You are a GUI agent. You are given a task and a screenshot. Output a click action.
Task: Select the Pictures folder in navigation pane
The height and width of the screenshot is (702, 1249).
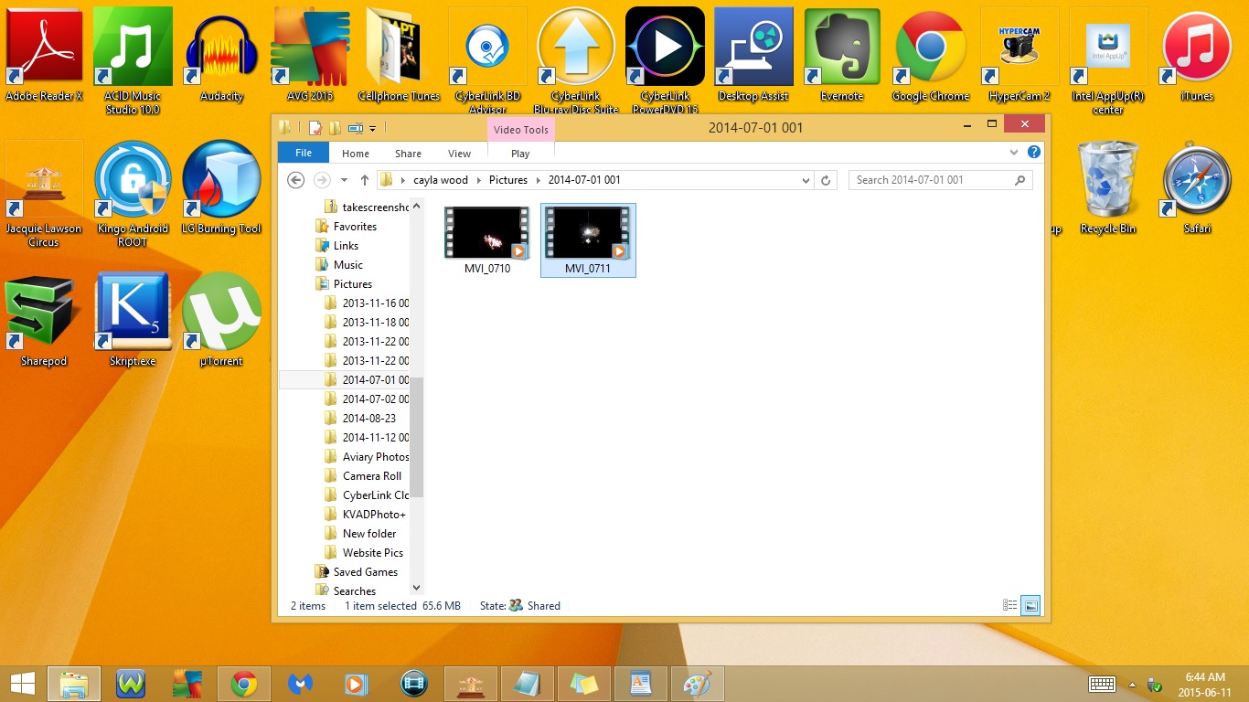pyautogui.click(x=352, y=284)
